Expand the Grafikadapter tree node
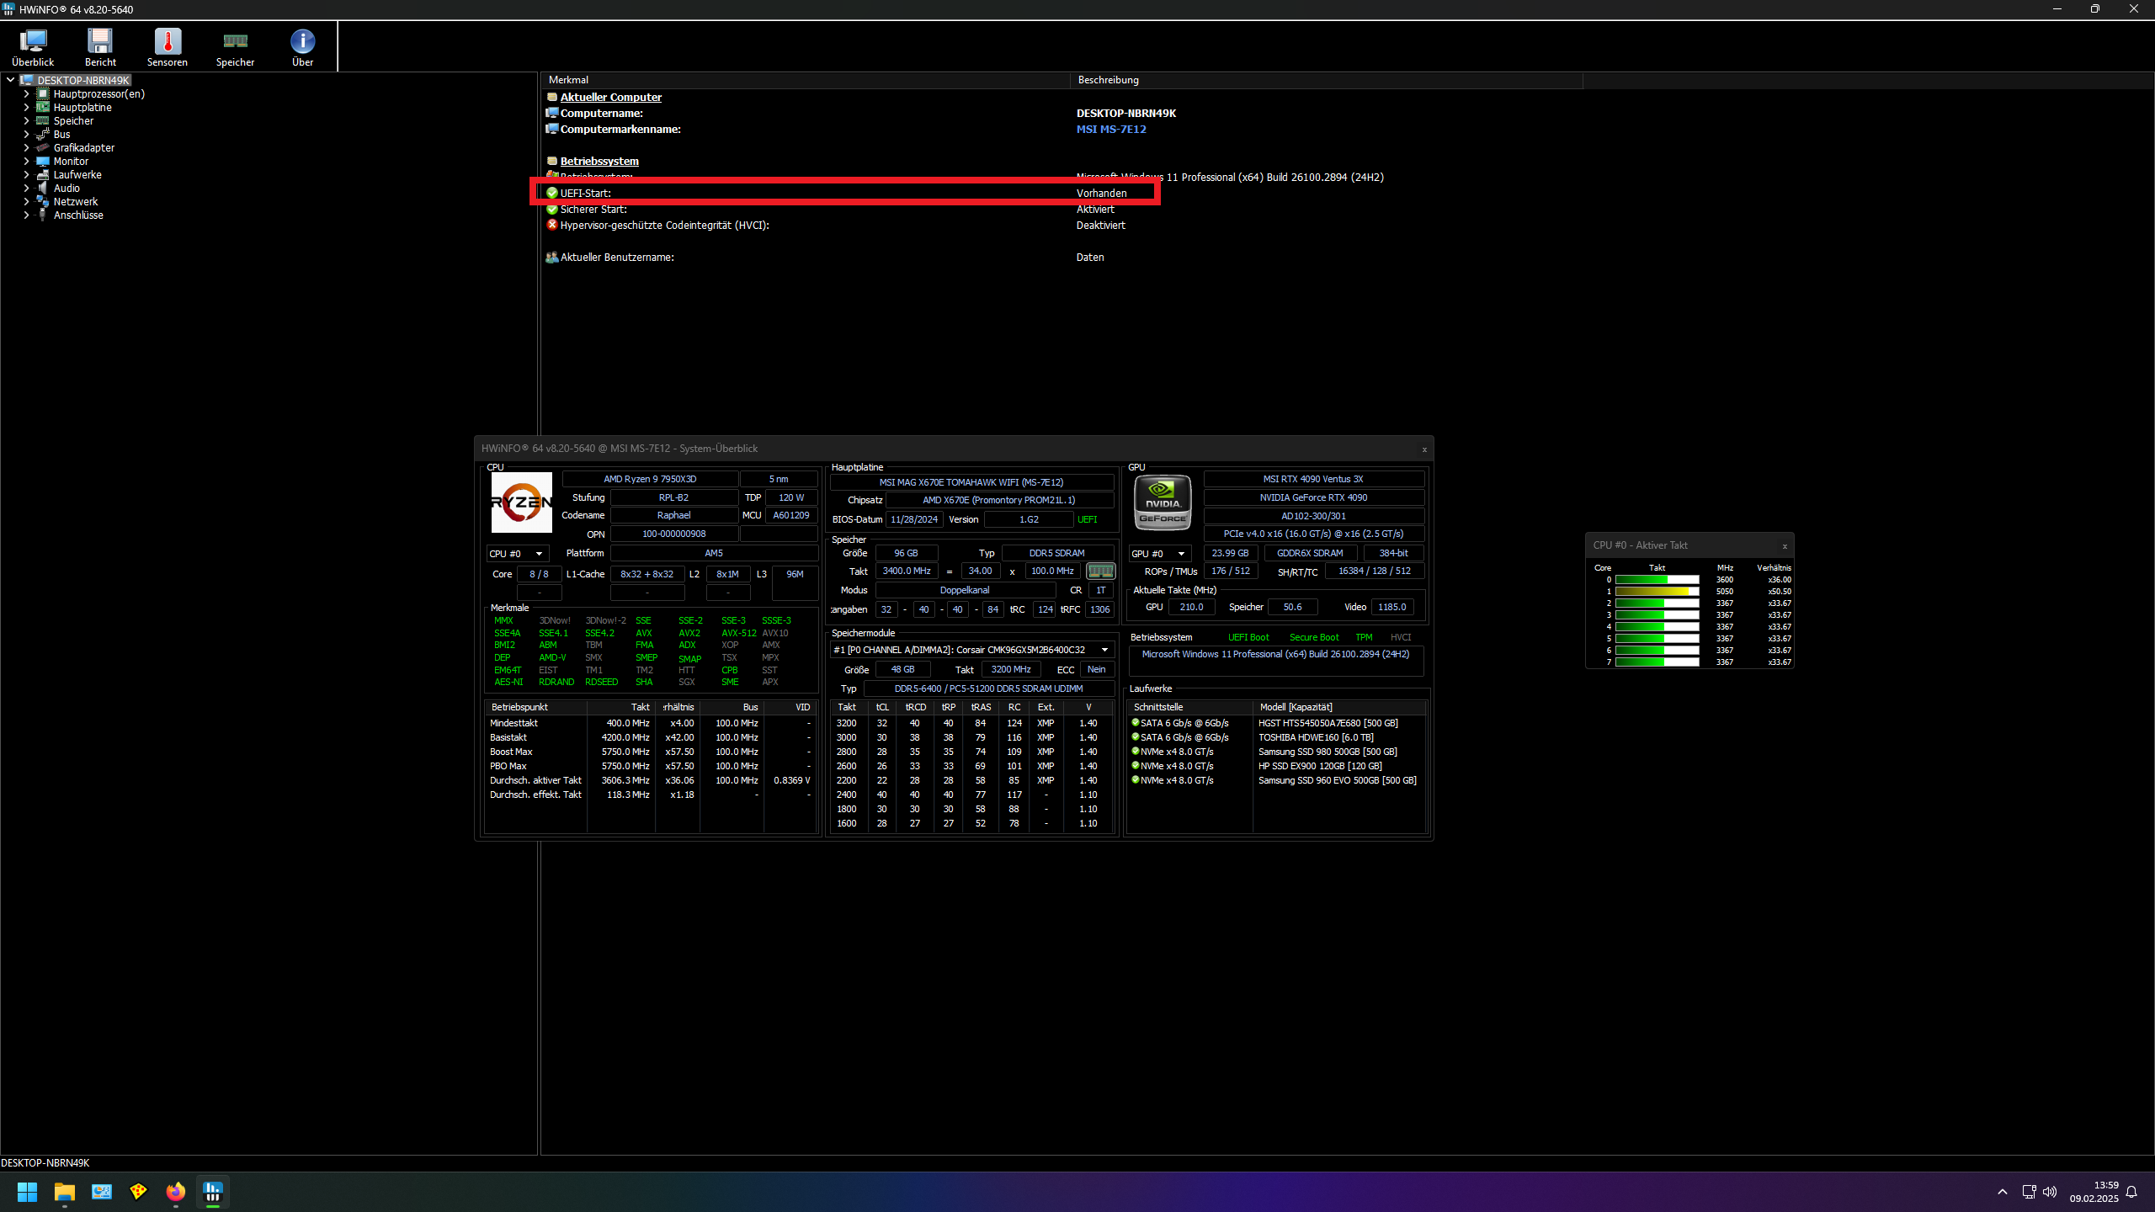2155x1212 pixels. [26, 148]
